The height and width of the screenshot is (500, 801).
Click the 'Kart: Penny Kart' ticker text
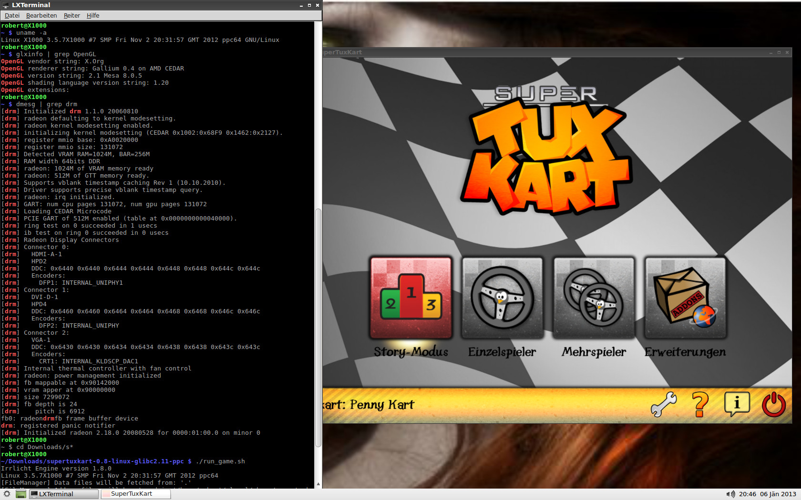(369, 405)
